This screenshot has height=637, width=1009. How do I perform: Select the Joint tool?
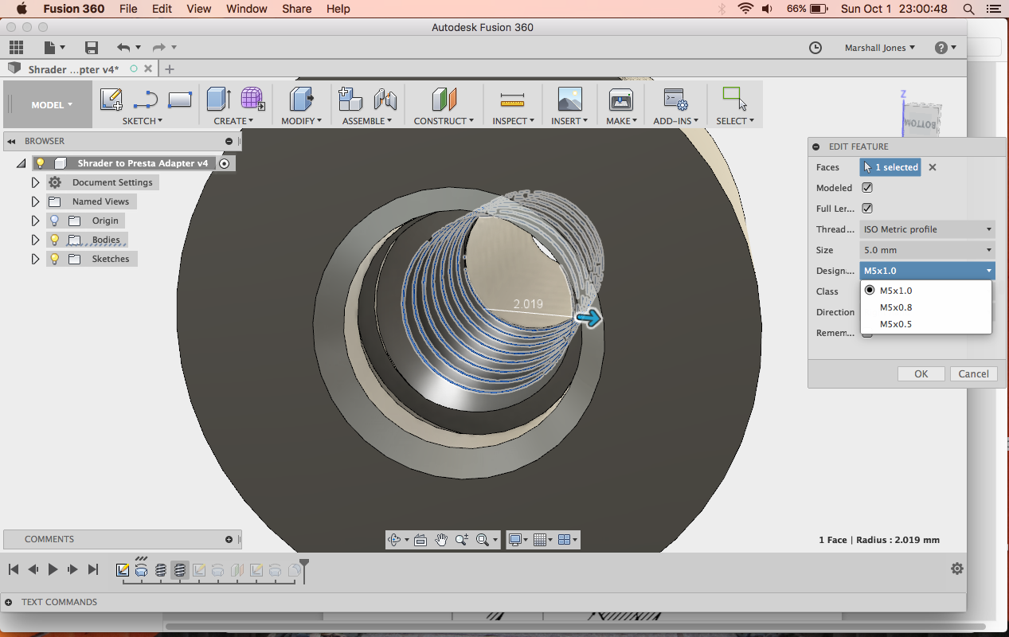pyautogui.click(x=385, y=100)
